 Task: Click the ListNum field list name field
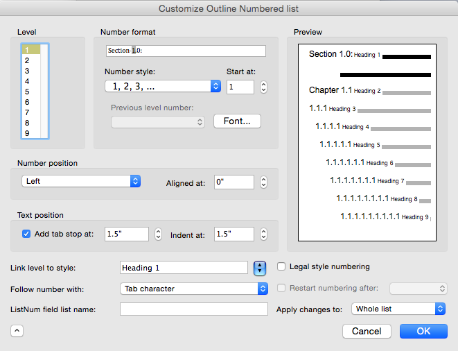(x=193, y=309)
